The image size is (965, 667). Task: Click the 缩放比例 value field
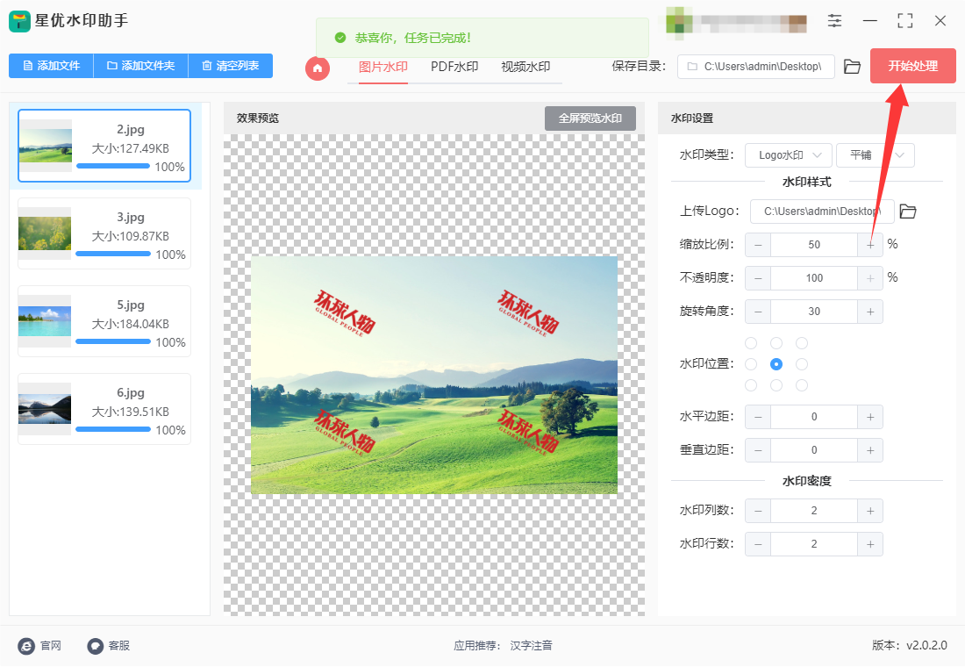[813, 245]
